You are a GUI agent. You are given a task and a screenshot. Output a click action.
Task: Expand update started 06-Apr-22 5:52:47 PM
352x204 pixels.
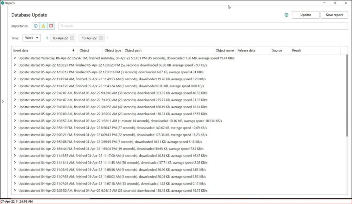pos(15,58)
